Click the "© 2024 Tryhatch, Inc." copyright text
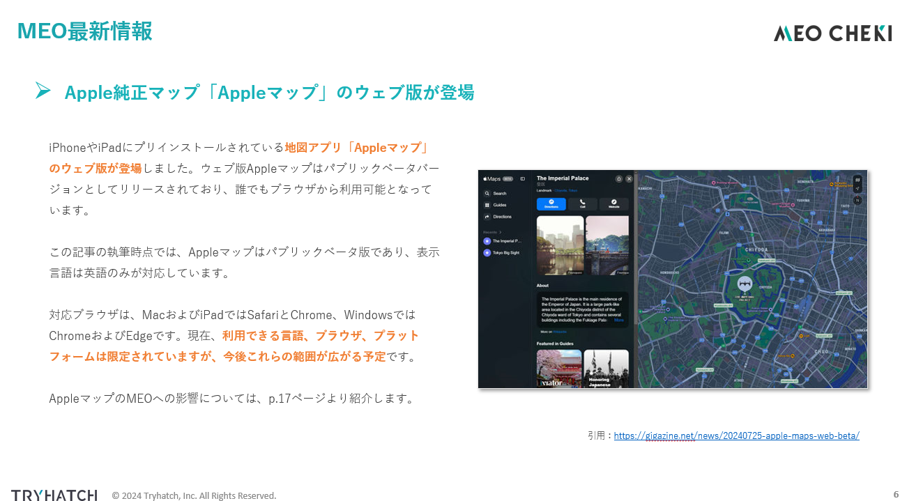 click(x=194, y=495)
